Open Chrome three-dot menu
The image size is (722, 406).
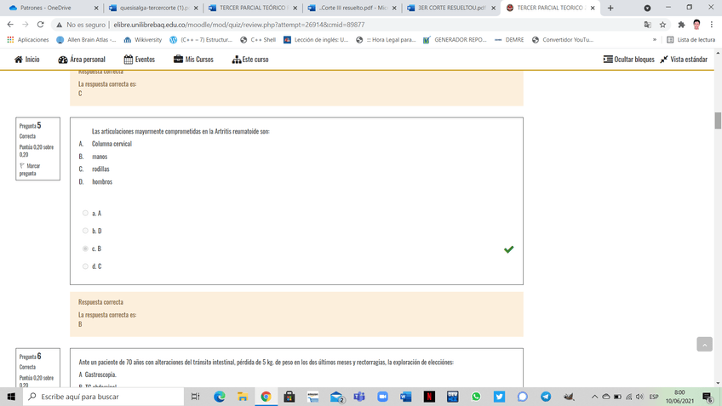coord(712,25)
